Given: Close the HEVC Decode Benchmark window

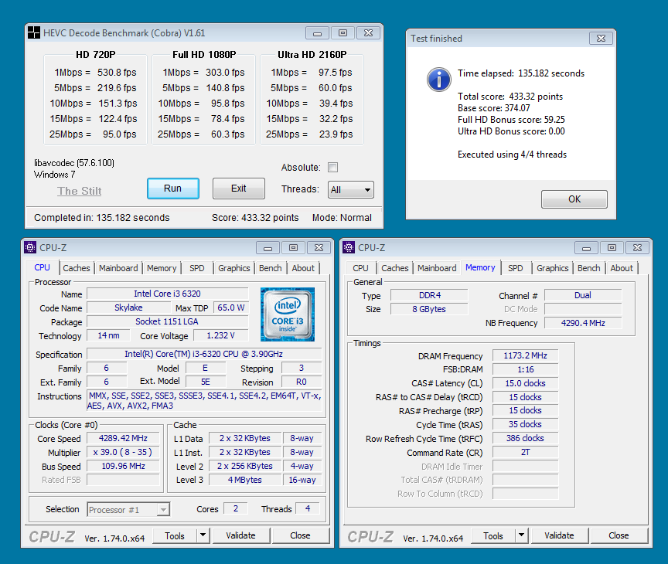Looking at the screenshot, I should pos(369,32).
